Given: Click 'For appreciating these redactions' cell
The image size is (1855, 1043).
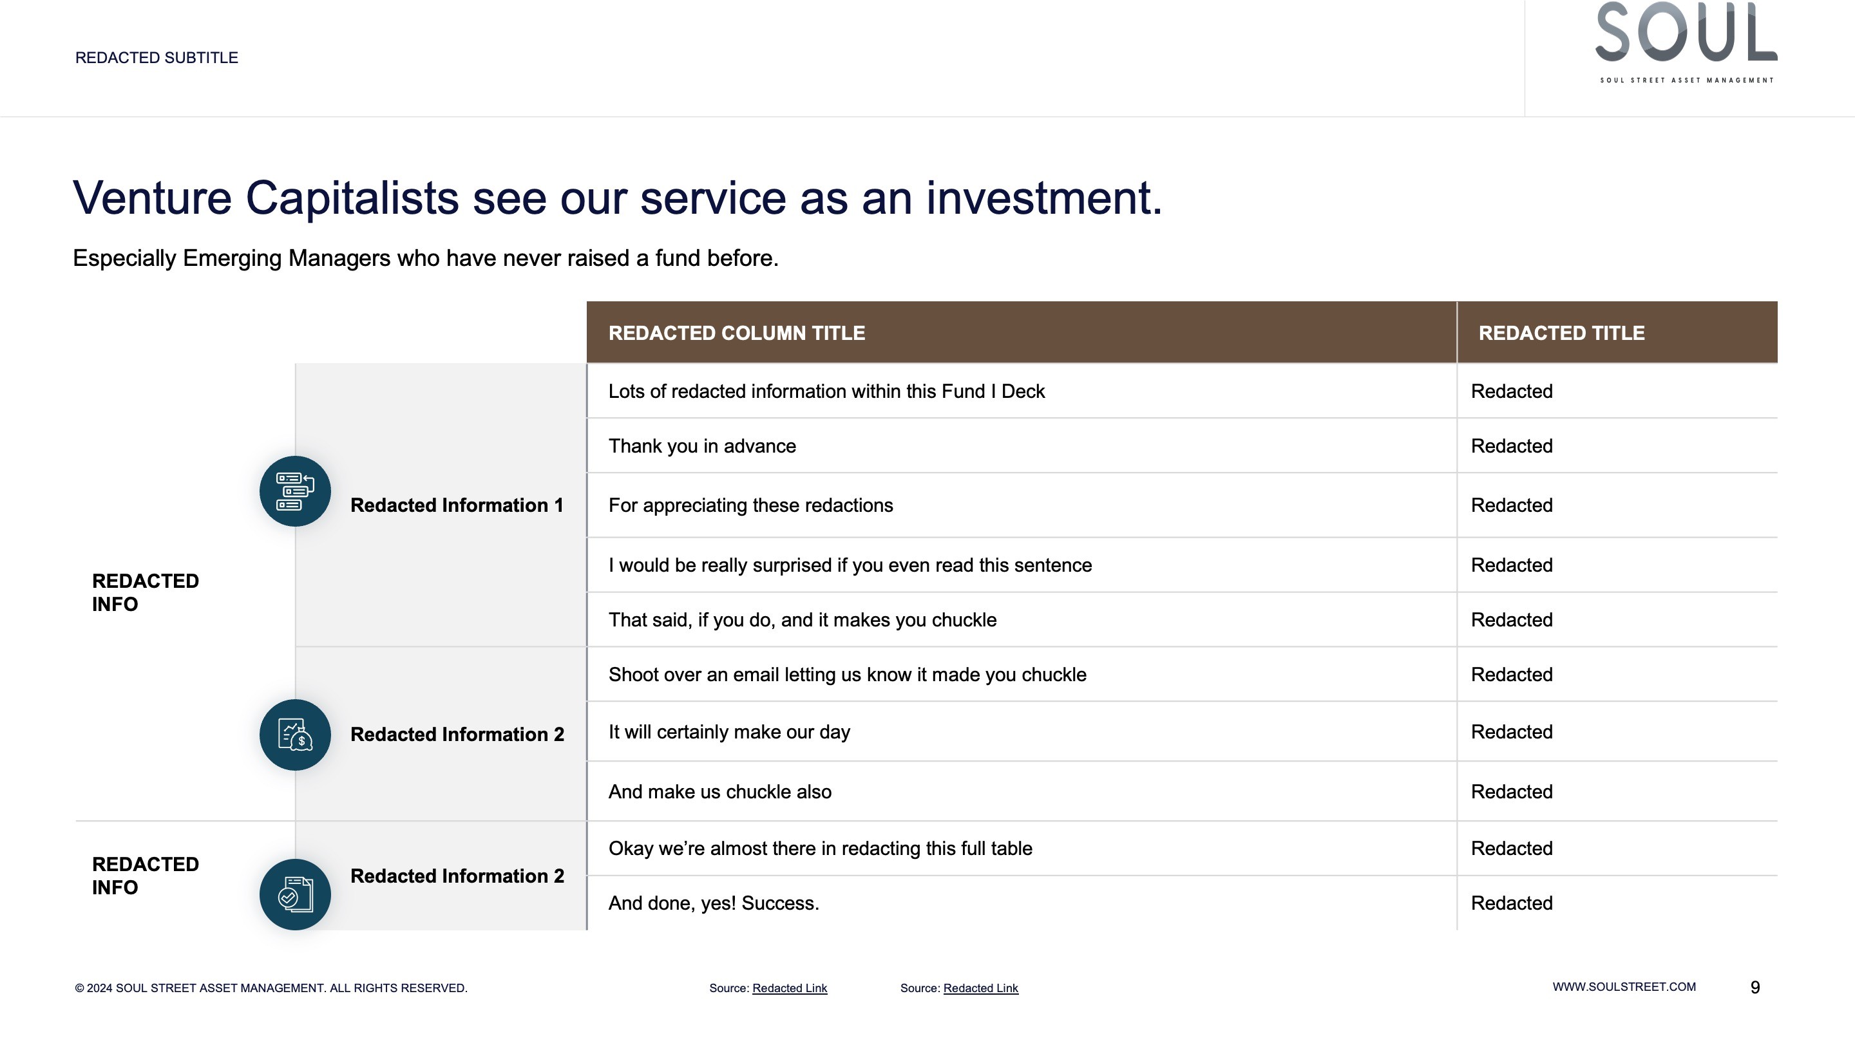Looking at the screenshot, I should coord(1021,505).
